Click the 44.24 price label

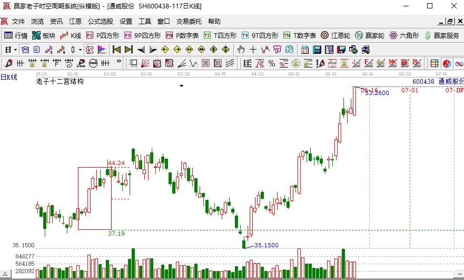point(116,163)
